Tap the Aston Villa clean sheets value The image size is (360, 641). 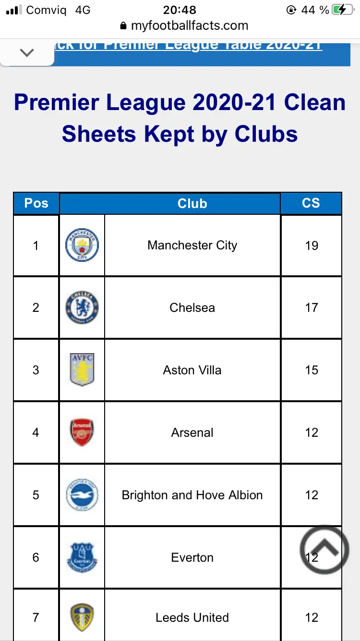pos(312,370)
